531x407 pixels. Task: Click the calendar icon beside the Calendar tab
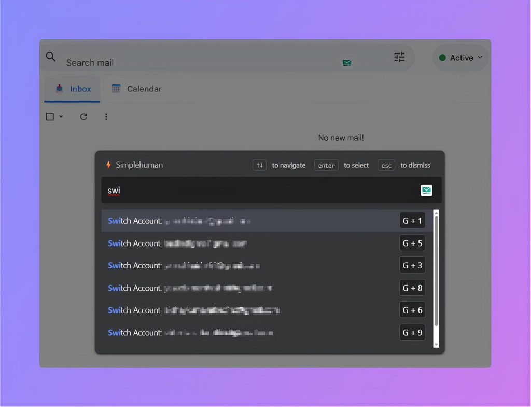pyautogui.click(x=116, y=88)
